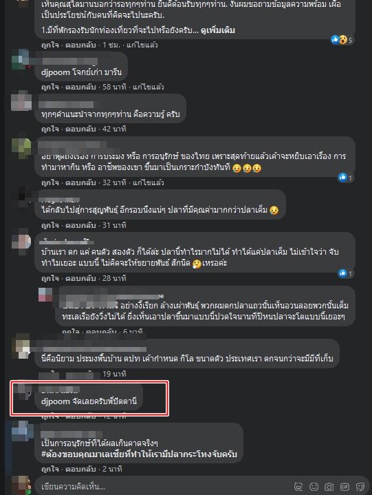Reply to djpoom โจทย์เก่า มารีน comment
The height and width of the screenshot is (495, 372).
pos(80,87)
